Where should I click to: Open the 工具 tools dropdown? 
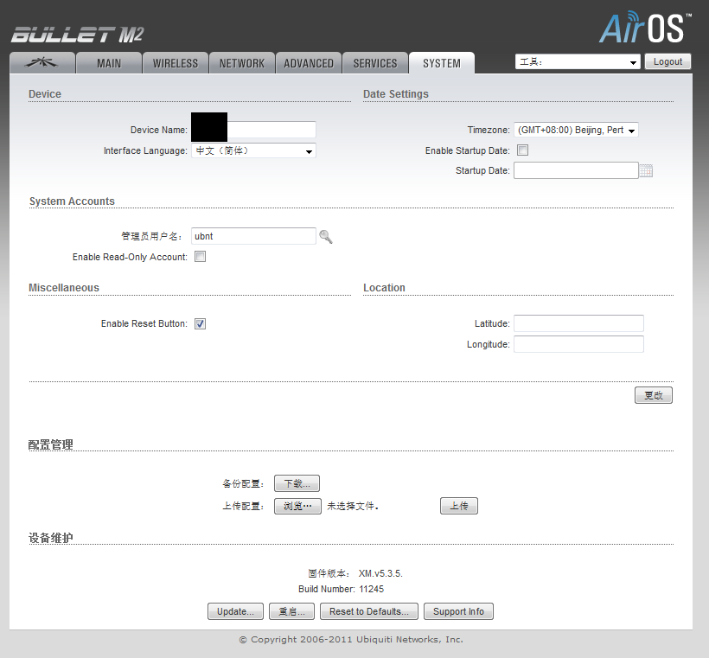point(578,62)
